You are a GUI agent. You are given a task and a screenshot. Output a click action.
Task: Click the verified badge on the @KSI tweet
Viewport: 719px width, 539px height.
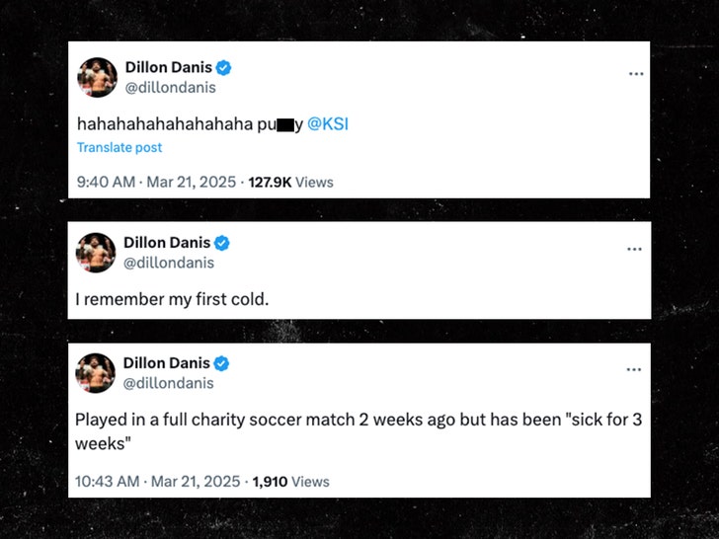tap(225, 68)
